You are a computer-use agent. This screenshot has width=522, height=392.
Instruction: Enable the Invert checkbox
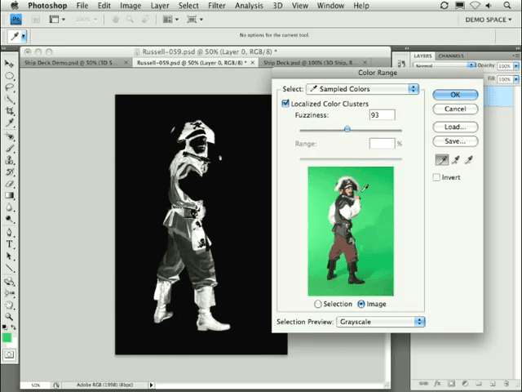(x=437, y=177)
